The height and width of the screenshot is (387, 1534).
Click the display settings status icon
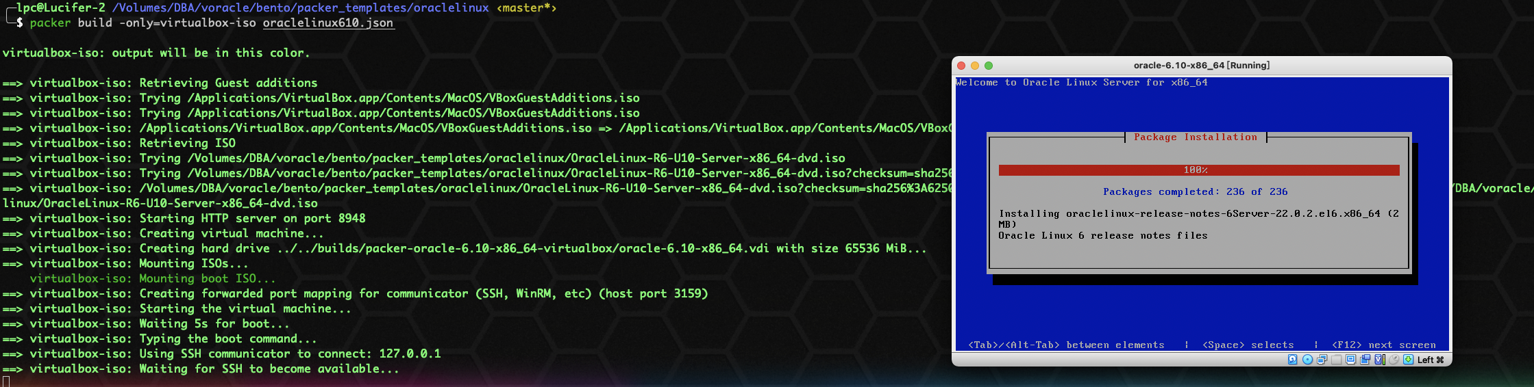1351,360
